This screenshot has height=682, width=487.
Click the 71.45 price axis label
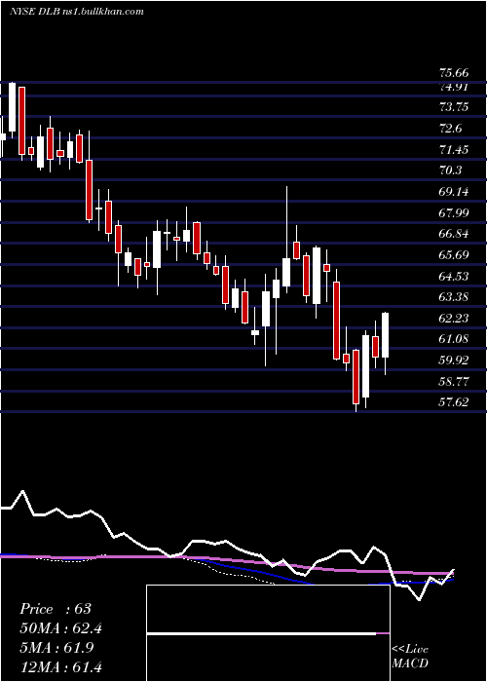[454, 150]
